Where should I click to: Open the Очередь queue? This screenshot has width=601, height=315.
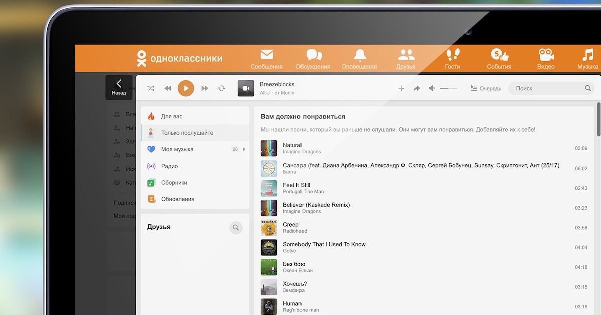[x=486, y=88]
